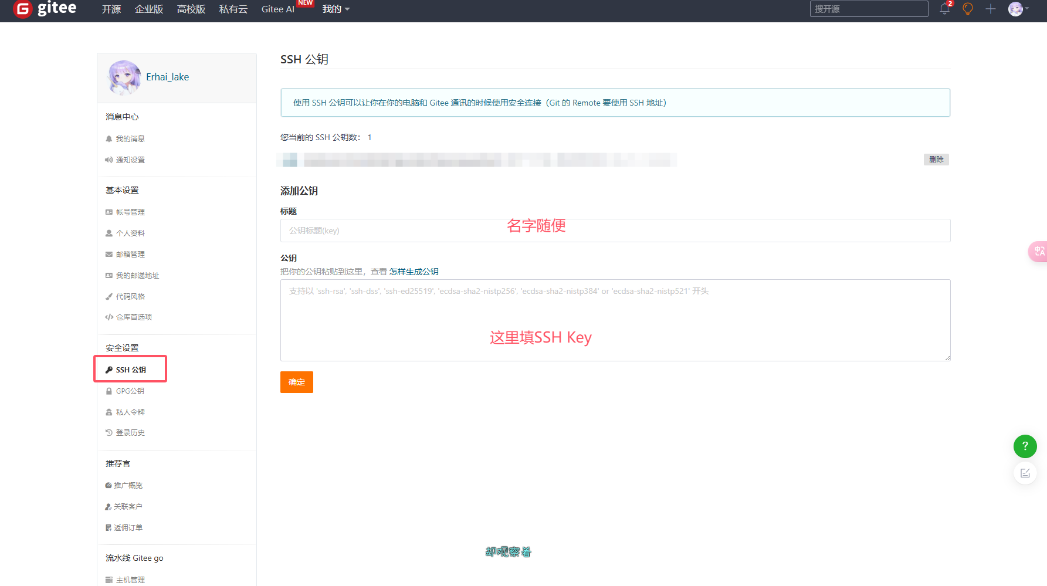
Task: Click the 删除 button for existing key
Action: 936,160
